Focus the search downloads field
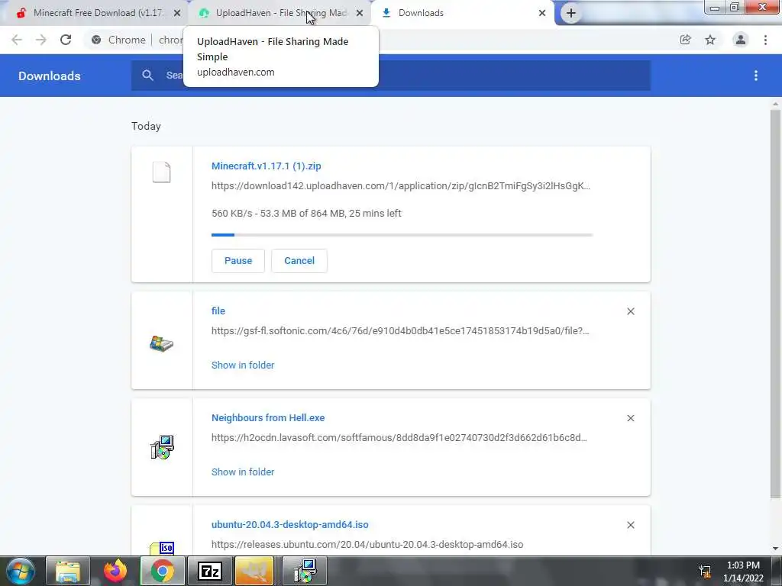782x586 pixels. [x=391, y=76]
